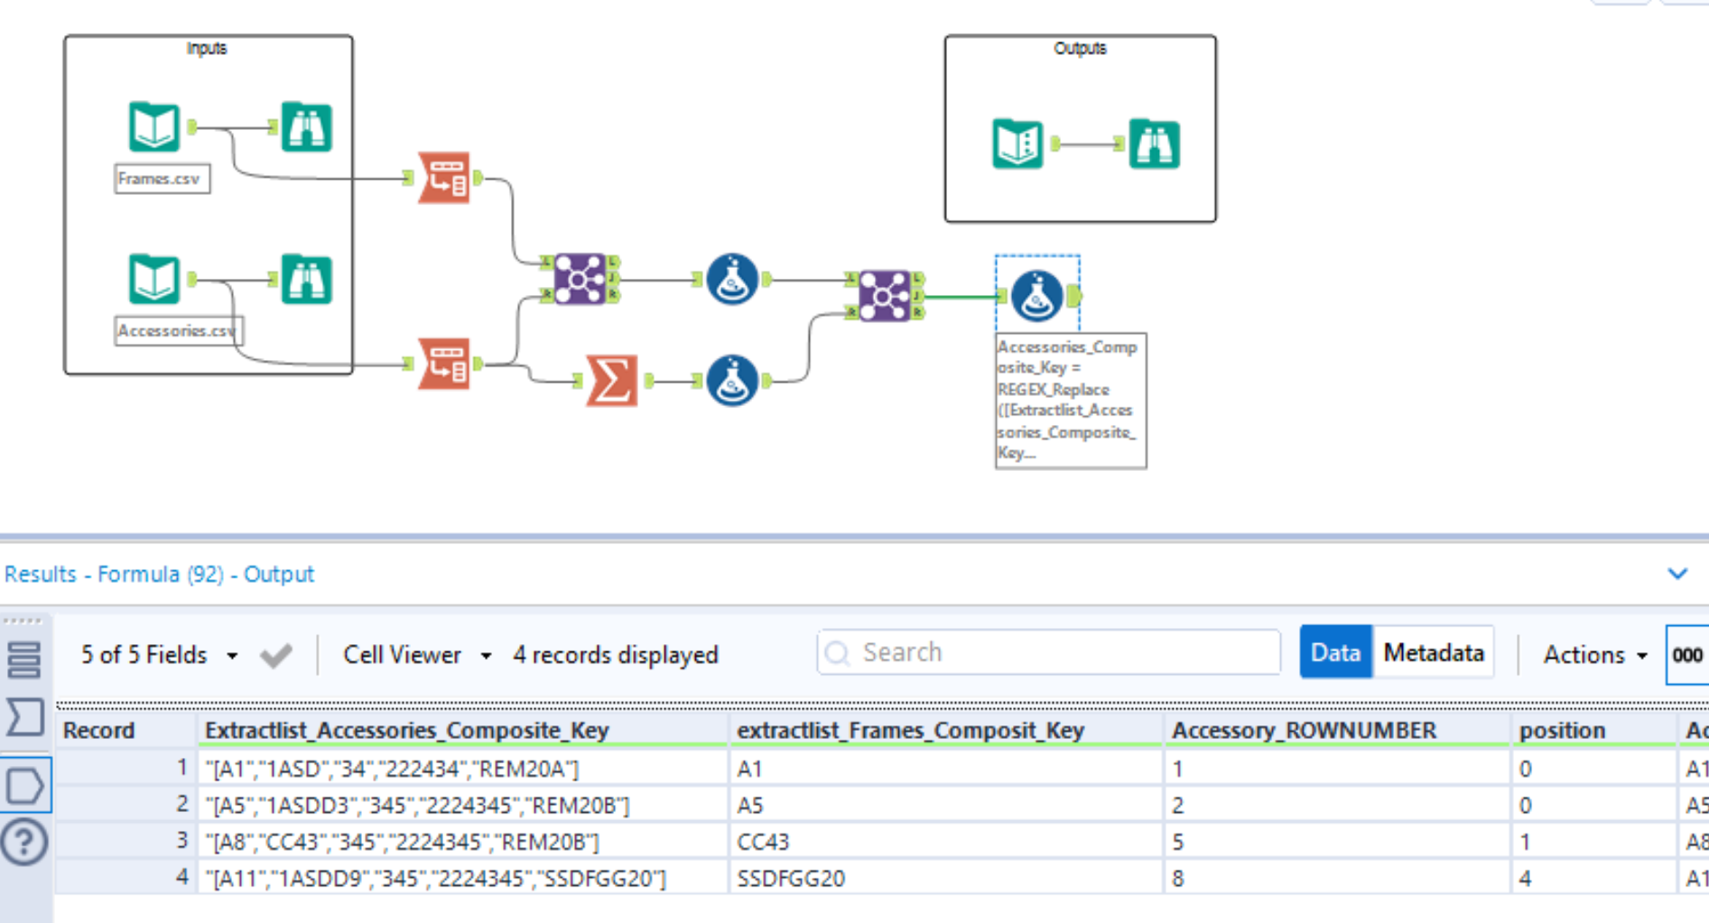The image size is (1709, 923).
Task: Collapse the Results pane using the chevron
Action: [x=1677, y=573]
